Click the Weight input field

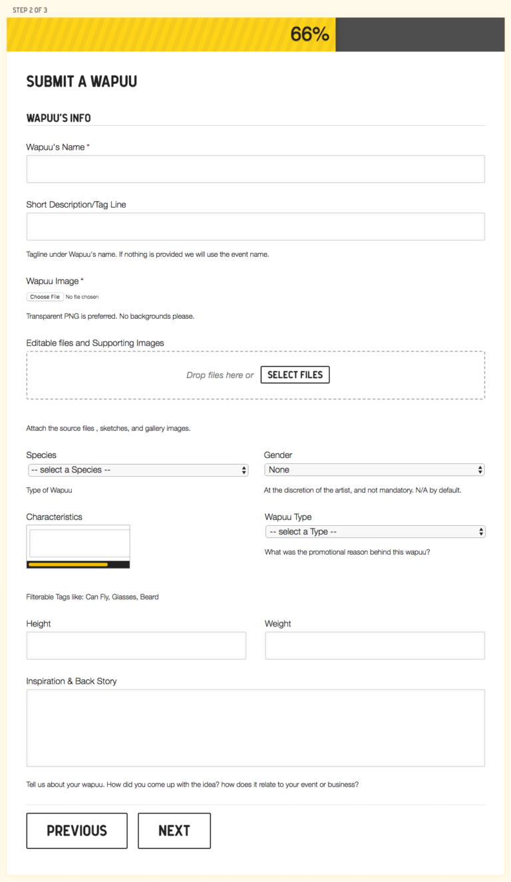tap(375, 646)
